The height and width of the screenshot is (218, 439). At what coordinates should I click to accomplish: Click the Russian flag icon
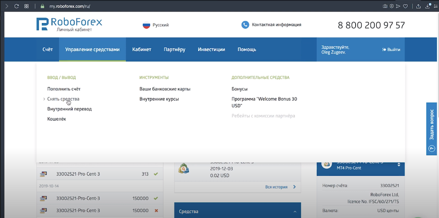(x=146, y=25)
